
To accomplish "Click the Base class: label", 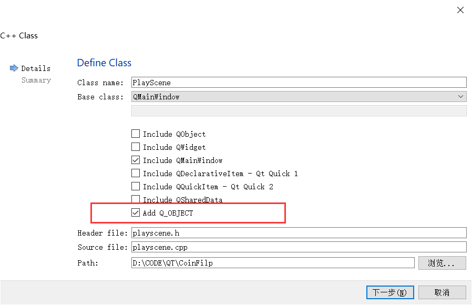I will click(x=100, y=97).
